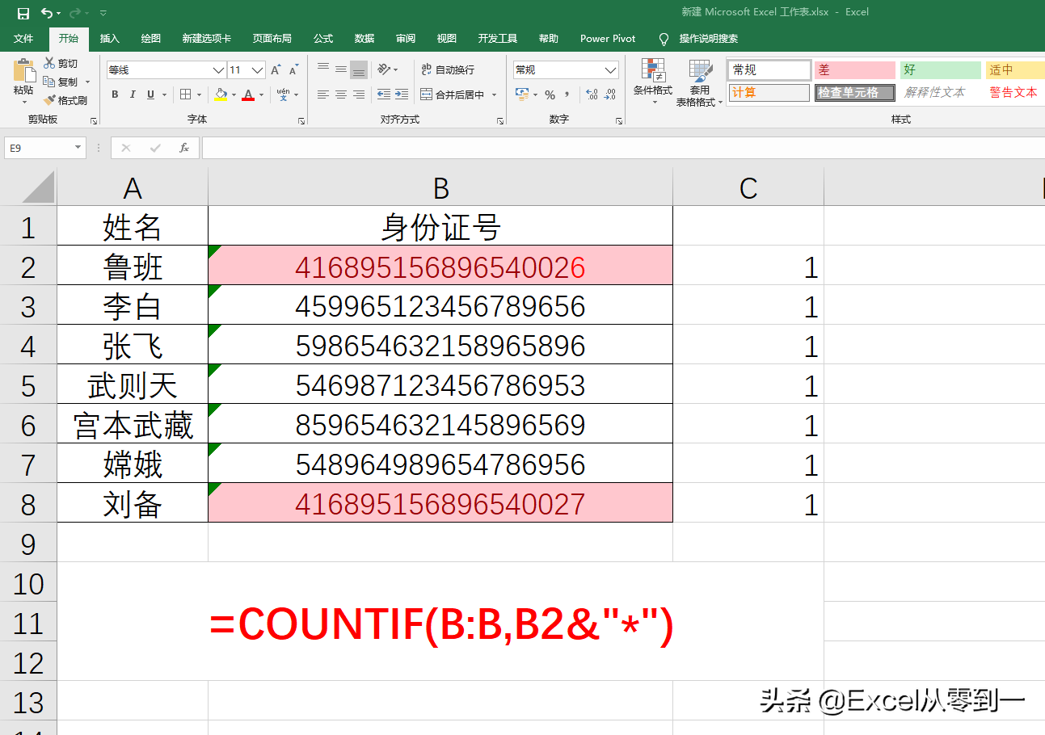The height and width of the screenshot is (735, 1045).
Task: Click the Undo arrow icon
Action: (47, 13)
